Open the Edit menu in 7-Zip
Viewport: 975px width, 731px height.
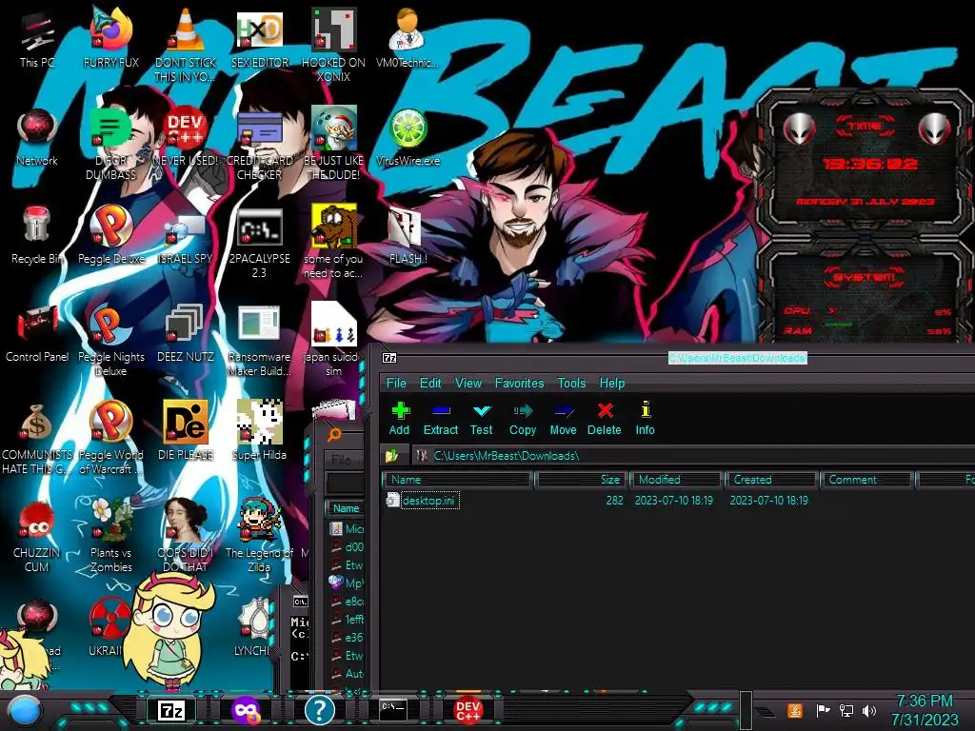click(x=430, y=383)
